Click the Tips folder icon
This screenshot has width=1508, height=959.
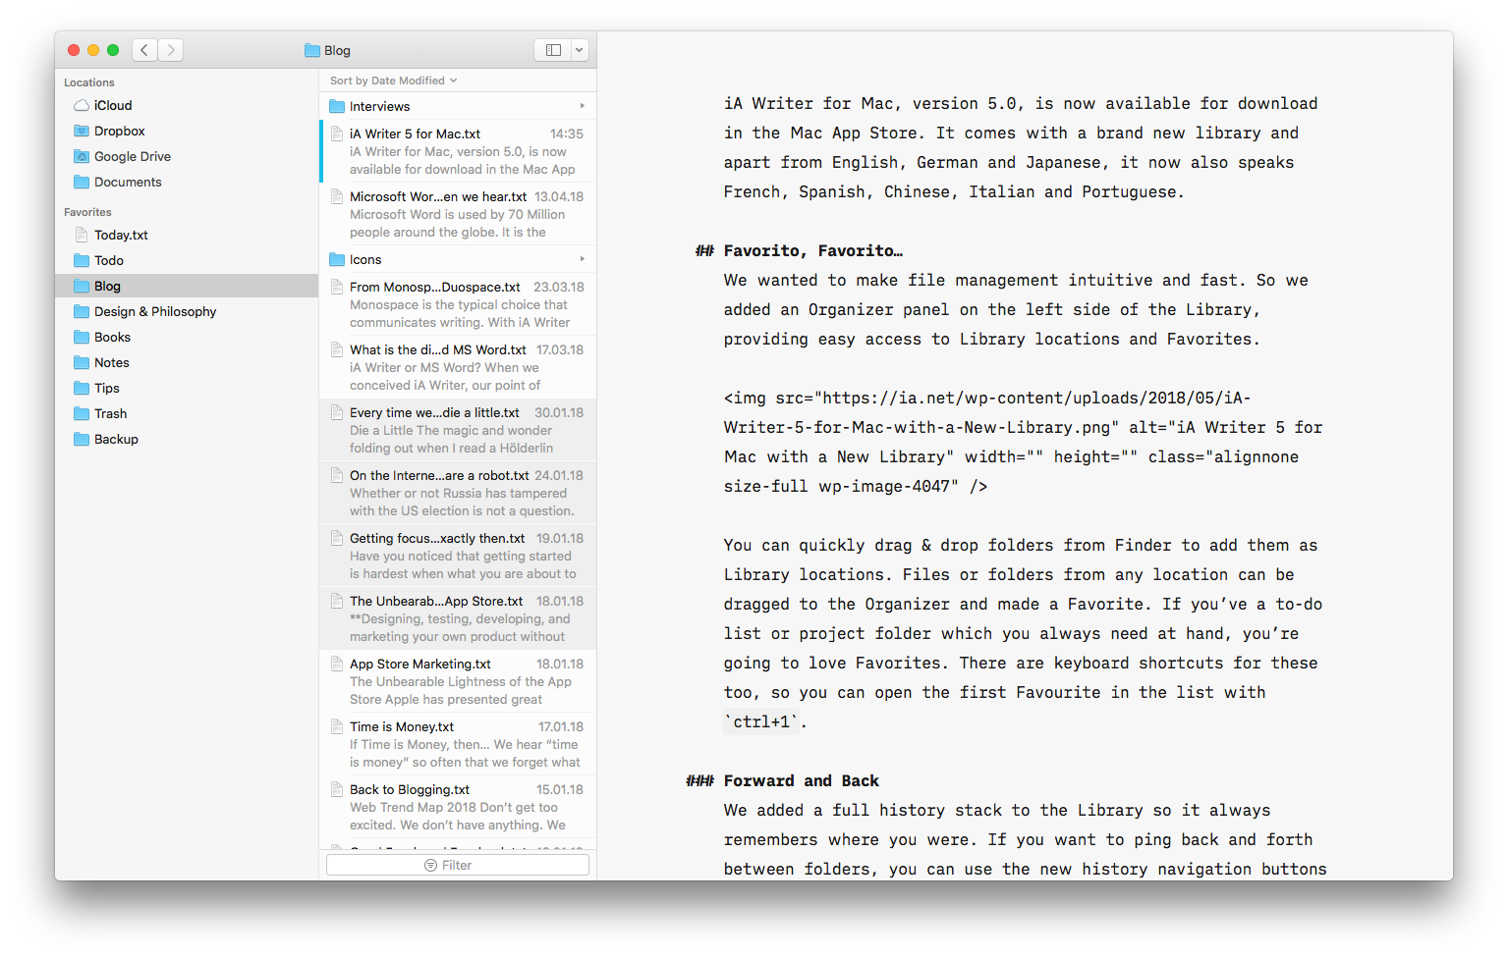tap(82, 388)
